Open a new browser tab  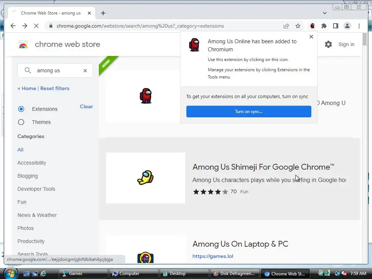(103, 13)
